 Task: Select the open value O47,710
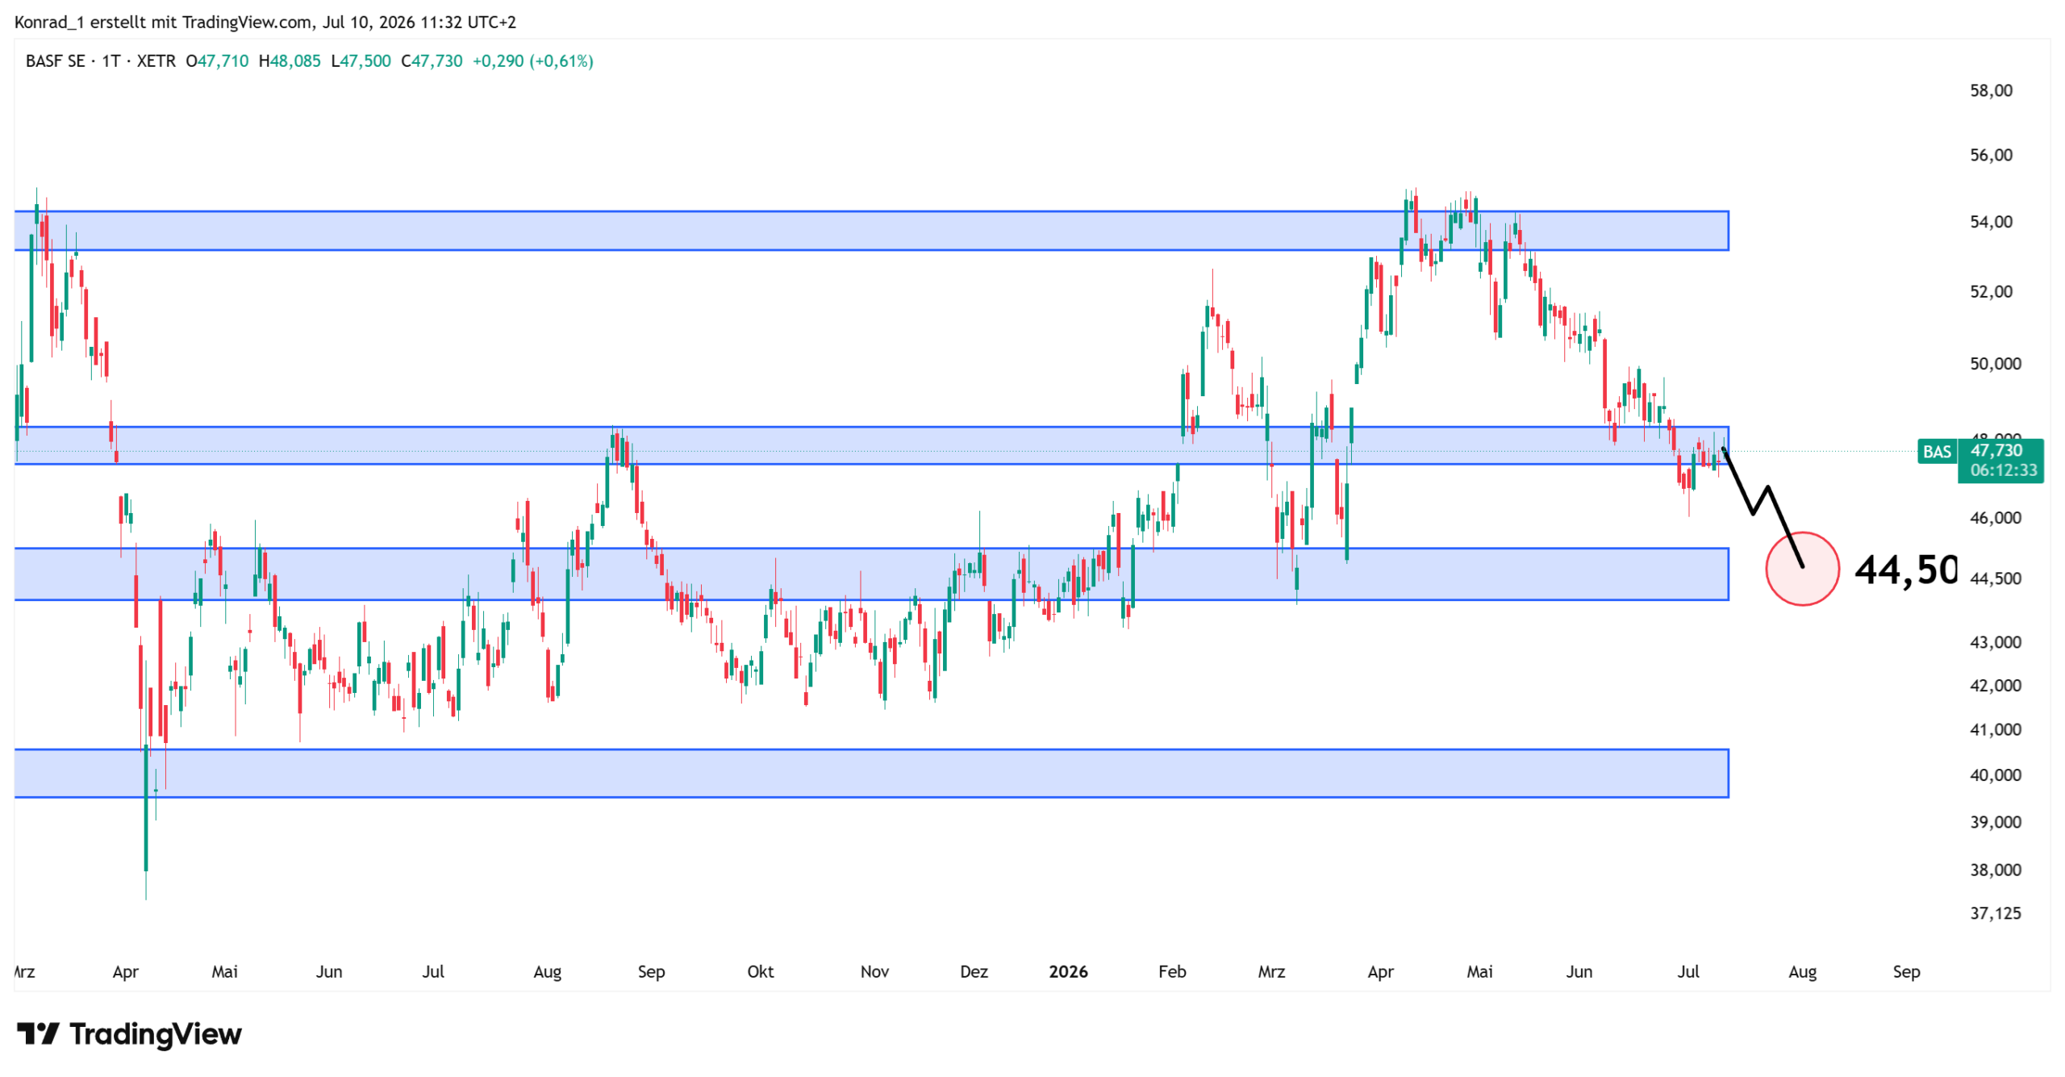coord(218,61)
